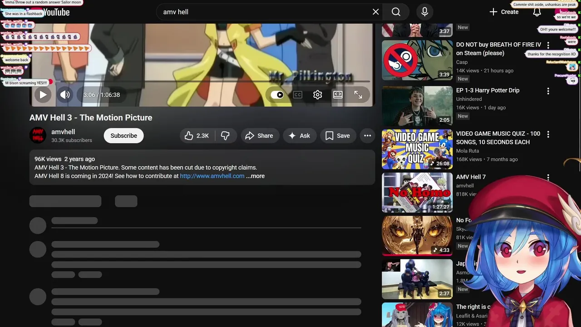Like the video with thumbs up
Screen dimensions: 581x327
(197, 136)
